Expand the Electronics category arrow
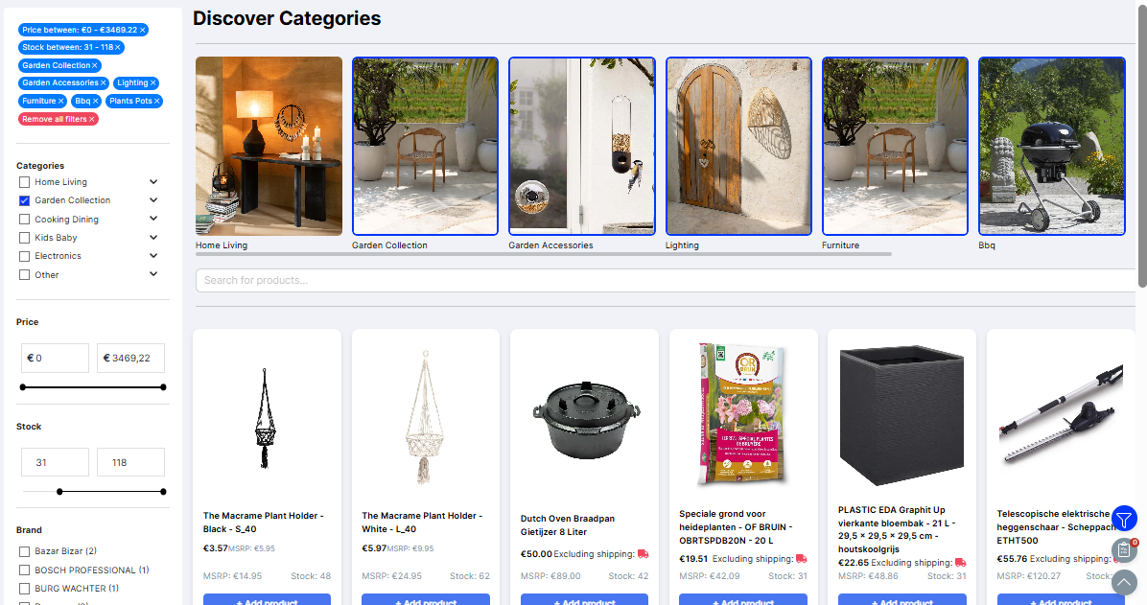This screenshot has width=1147, height=605. point(153,255)
